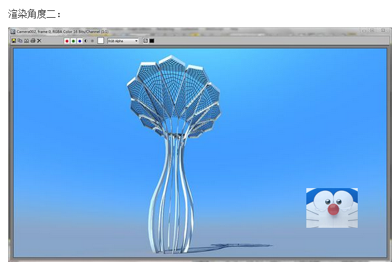The image size is (392, 262).
Task: Click the Doraemon thumbnail image
Action: 332,208
